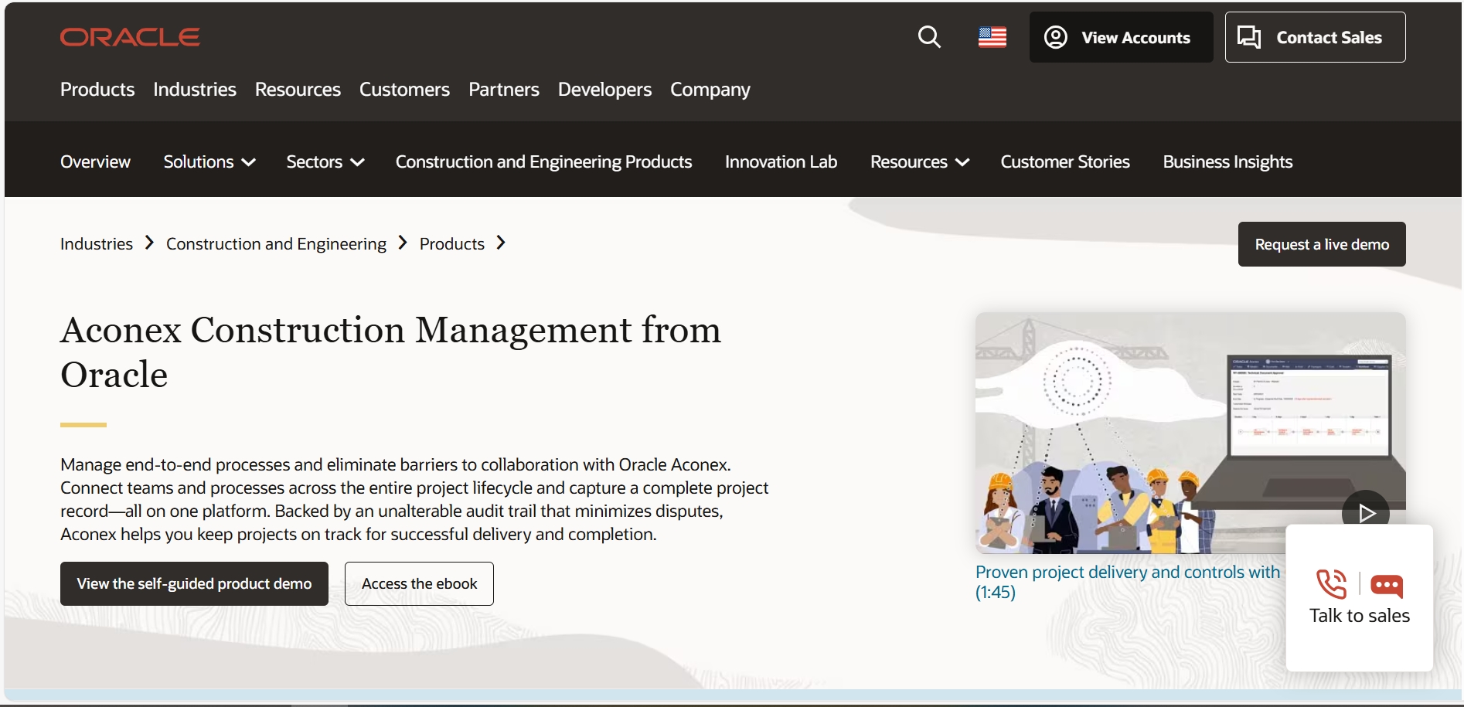Screen dimensions: 1464x707
Task: Click the Products breadcrumb link
Action: coord(452,243)
